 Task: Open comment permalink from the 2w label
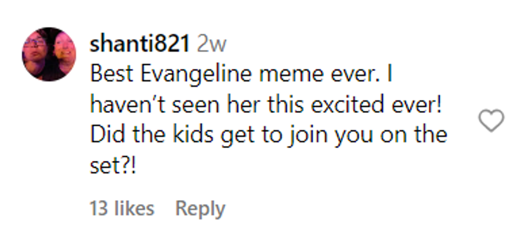click(212, 44)
